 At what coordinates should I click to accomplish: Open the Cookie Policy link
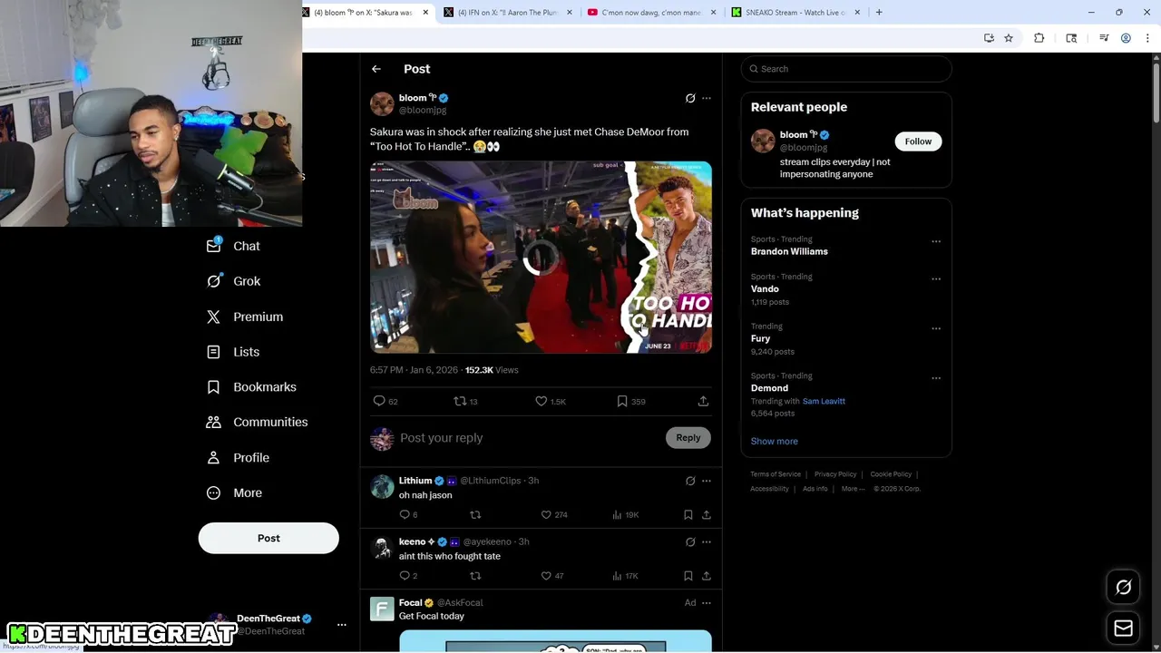(x=891, y=474)
